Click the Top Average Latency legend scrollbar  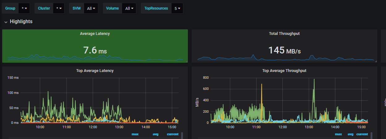tap(182, 136)
